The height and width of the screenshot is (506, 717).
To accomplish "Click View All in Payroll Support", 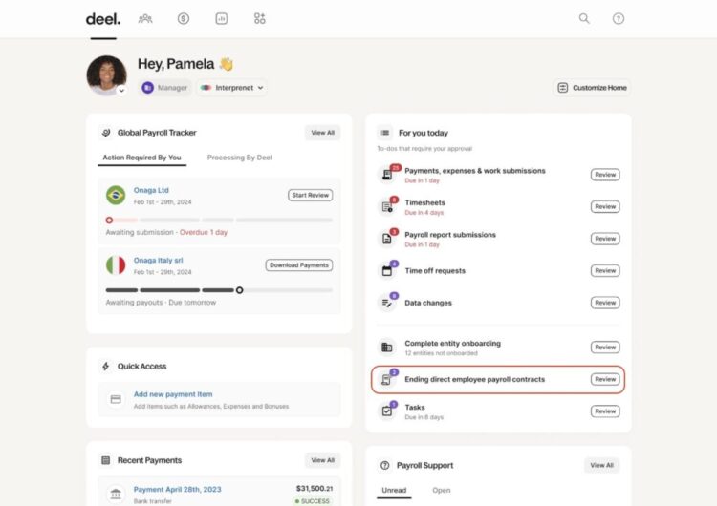I will pos(601,465).
